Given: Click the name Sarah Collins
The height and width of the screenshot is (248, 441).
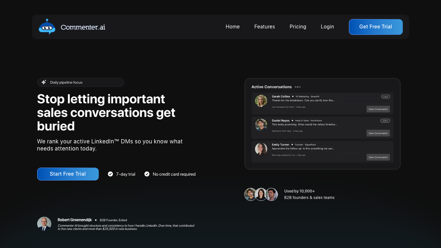Looking at the screenshot, I should [281, 97].
